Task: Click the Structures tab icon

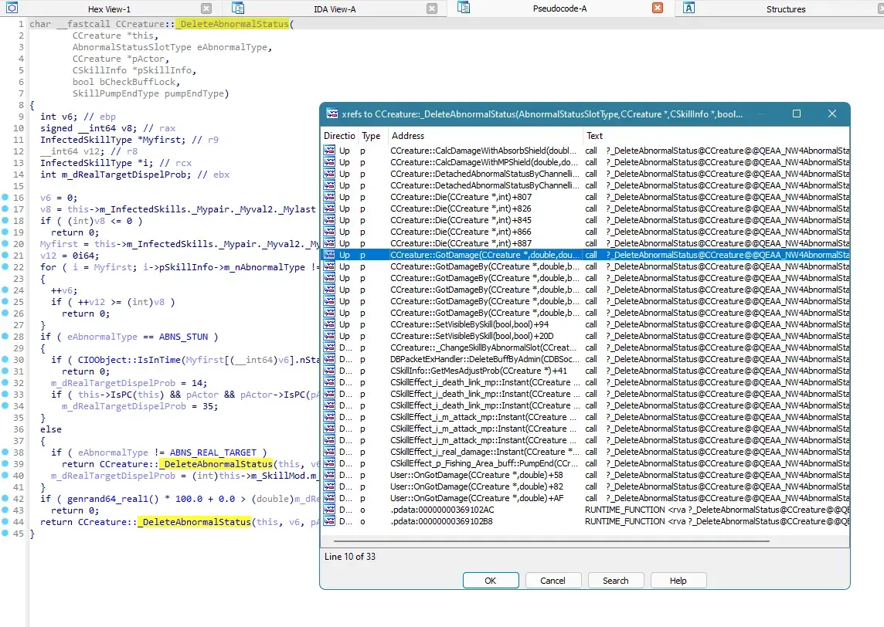Action: (x=688, y=7)
